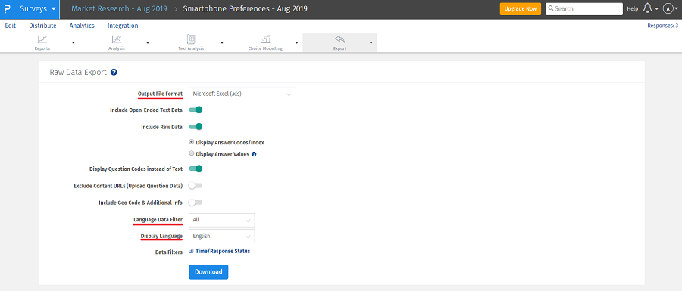
Task: Open the Time/Response Status filter link
Action: pyautogui.click(x=223, y=251)
